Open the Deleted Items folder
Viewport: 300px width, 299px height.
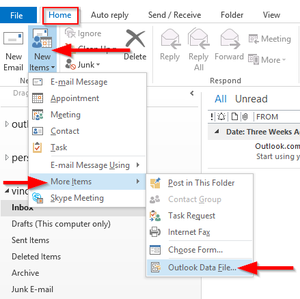(x=36, y=257)
